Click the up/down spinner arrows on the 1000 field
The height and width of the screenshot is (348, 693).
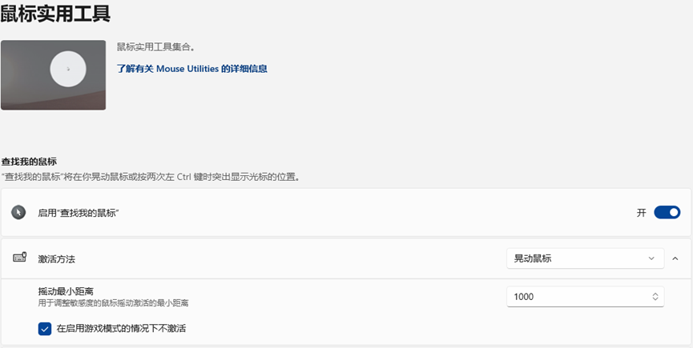(655, 297)
